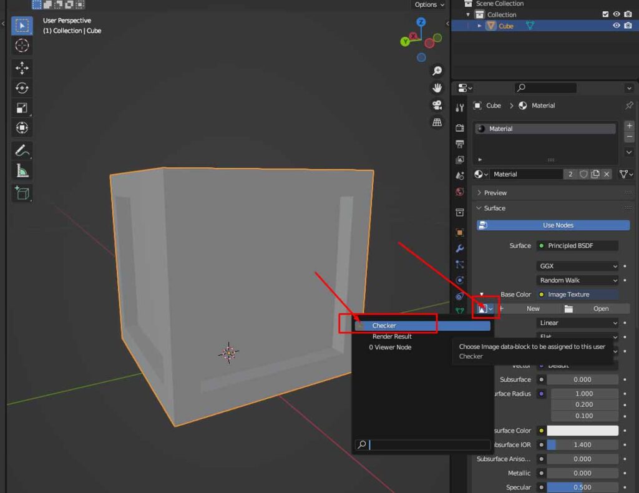Add a material slot with plus button
639x493 pixels.
[x=629, y=126]
